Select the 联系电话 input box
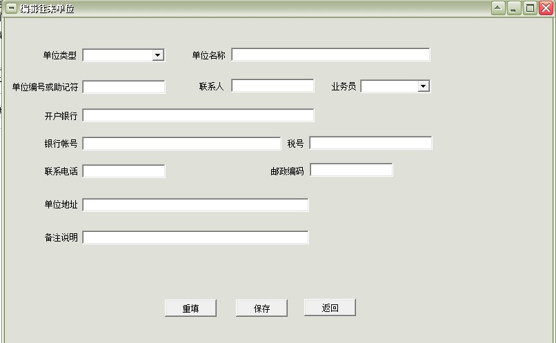 tap(124, 171)
